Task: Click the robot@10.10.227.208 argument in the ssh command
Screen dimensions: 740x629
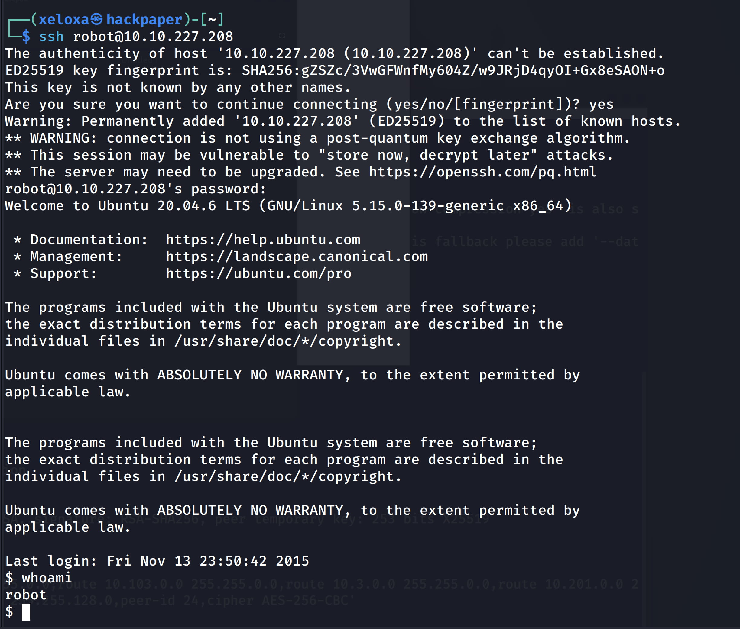Action: 153,37
